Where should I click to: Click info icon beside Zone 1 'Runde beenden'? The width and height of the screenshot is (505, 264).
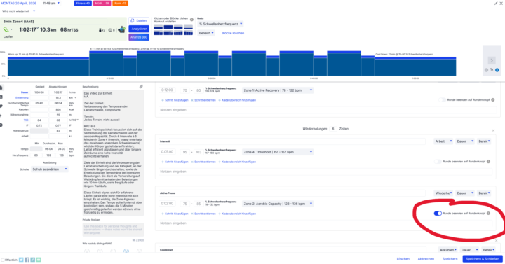tap(493, 100)
